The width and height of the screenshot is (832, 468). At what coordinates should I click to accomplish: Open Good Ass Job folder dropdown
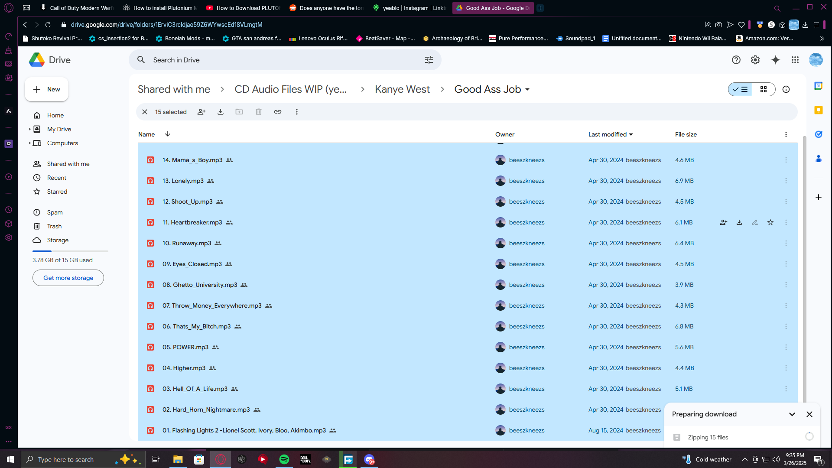527,90
